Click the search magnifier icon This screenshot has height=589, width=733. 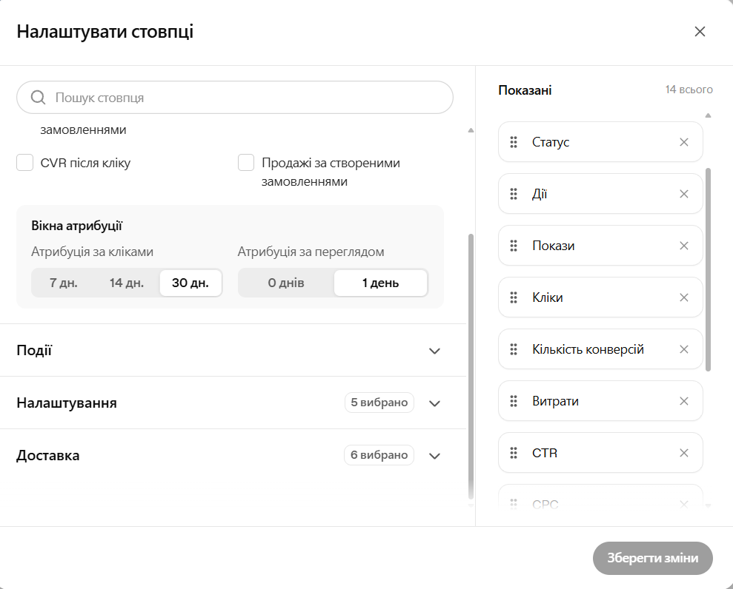(38, 98)
